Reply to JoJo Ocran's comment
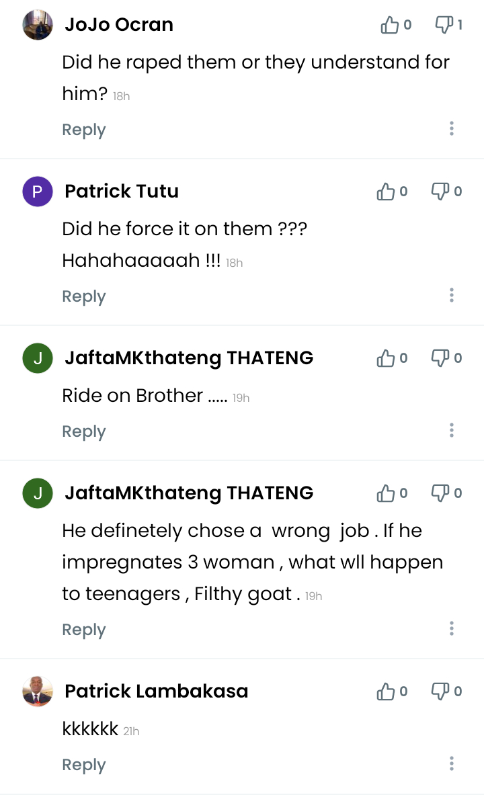 pos(84,130)
